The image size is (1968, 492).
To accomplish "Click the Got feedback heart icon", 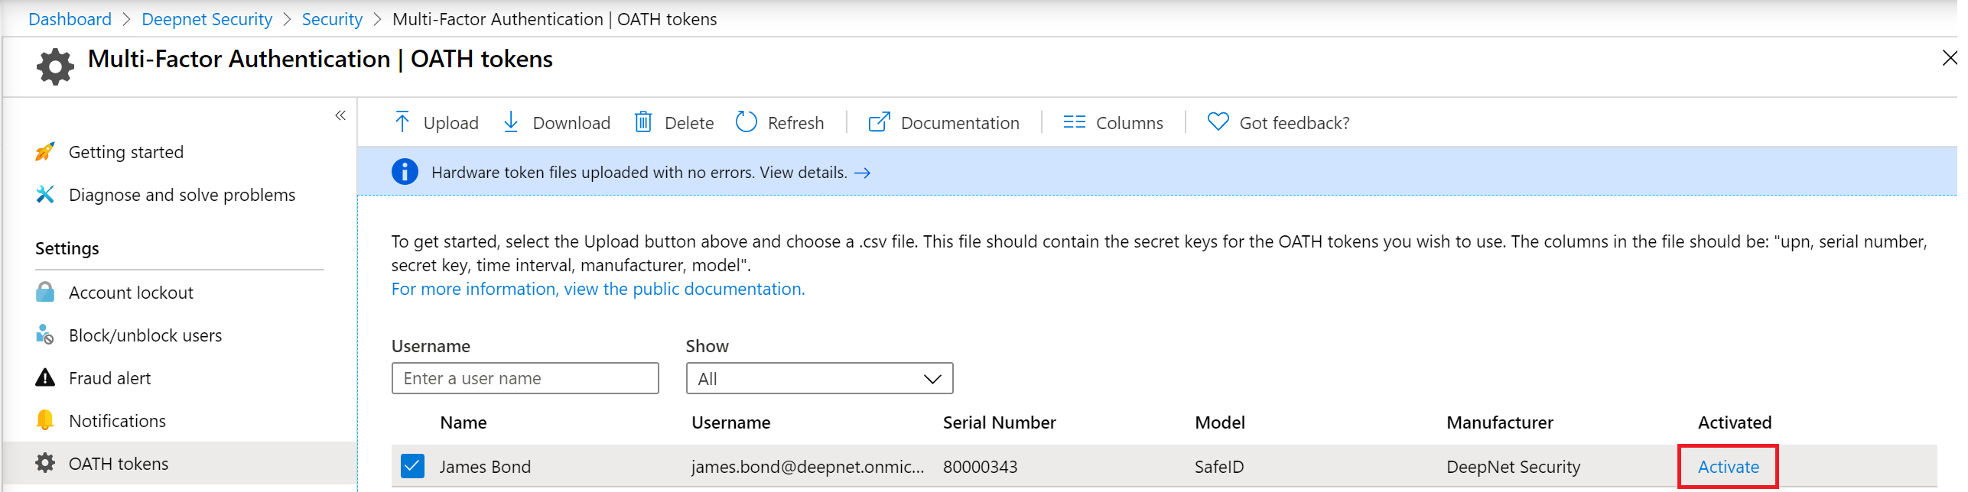I will pos(1218,122).
